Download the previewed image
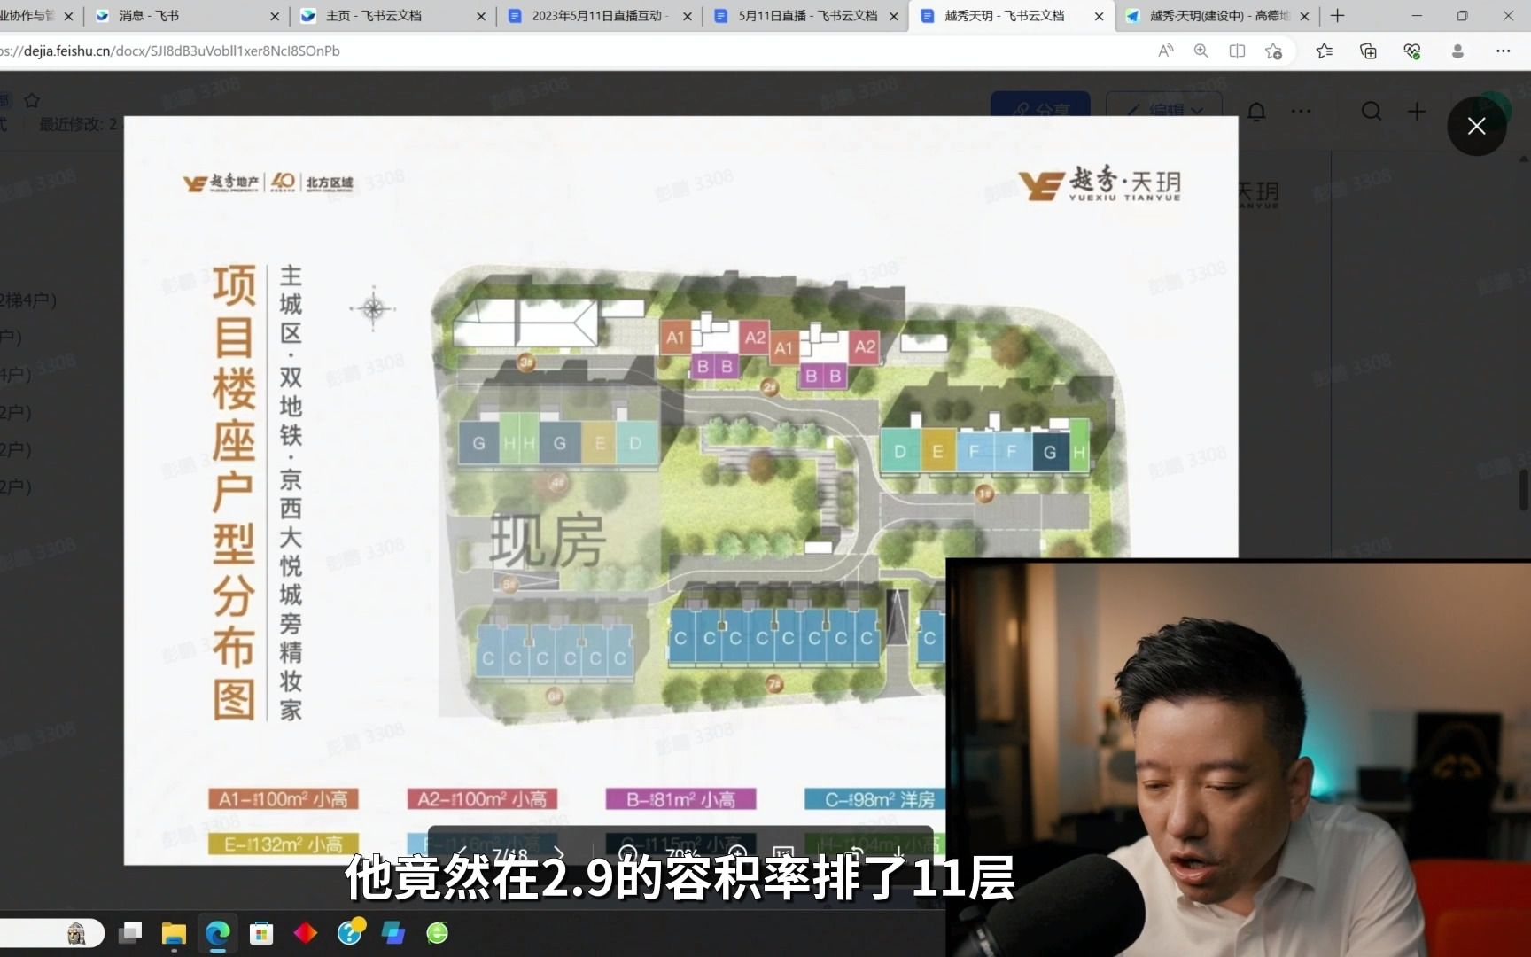 (898, 854)
